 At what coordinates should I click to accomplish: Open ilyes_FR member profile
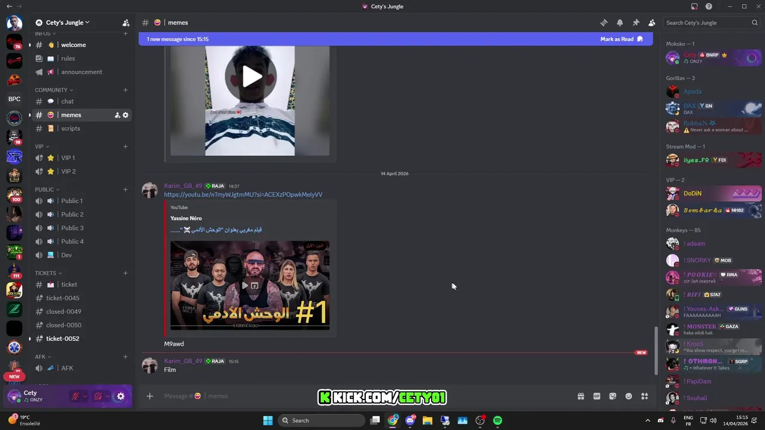[x=714, y=160]
